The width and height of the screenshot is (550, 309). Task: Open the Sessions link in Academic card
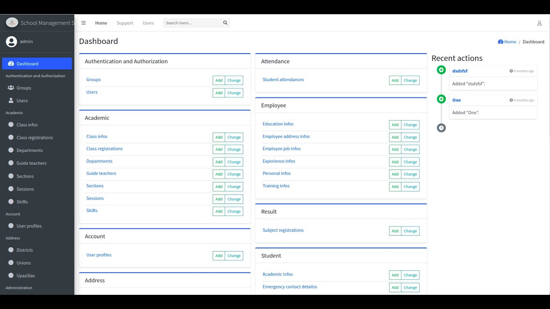click(x=95, y=198)
